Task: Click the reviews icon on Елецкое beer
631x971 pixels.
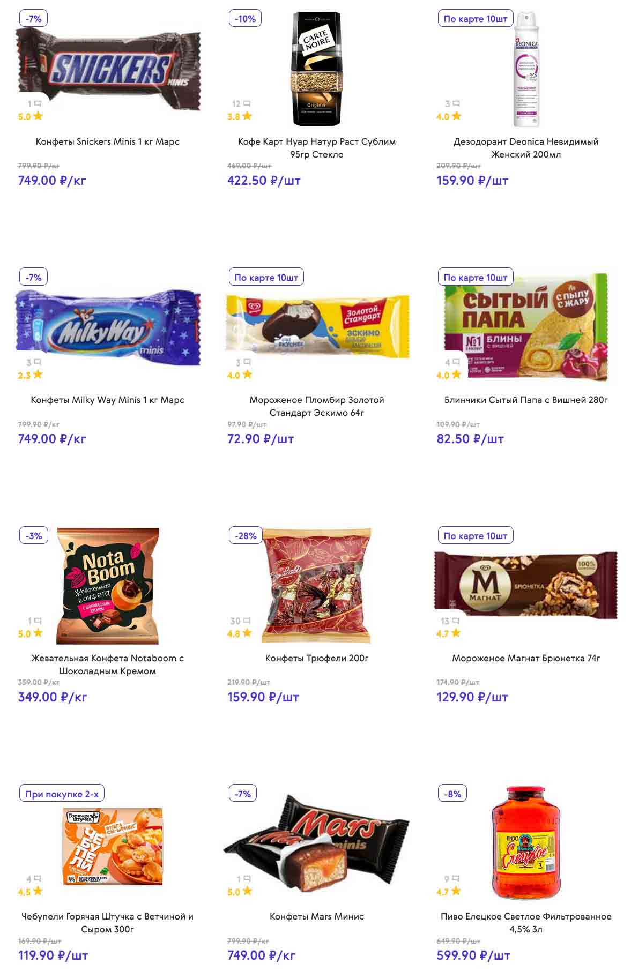Action: 456,879
